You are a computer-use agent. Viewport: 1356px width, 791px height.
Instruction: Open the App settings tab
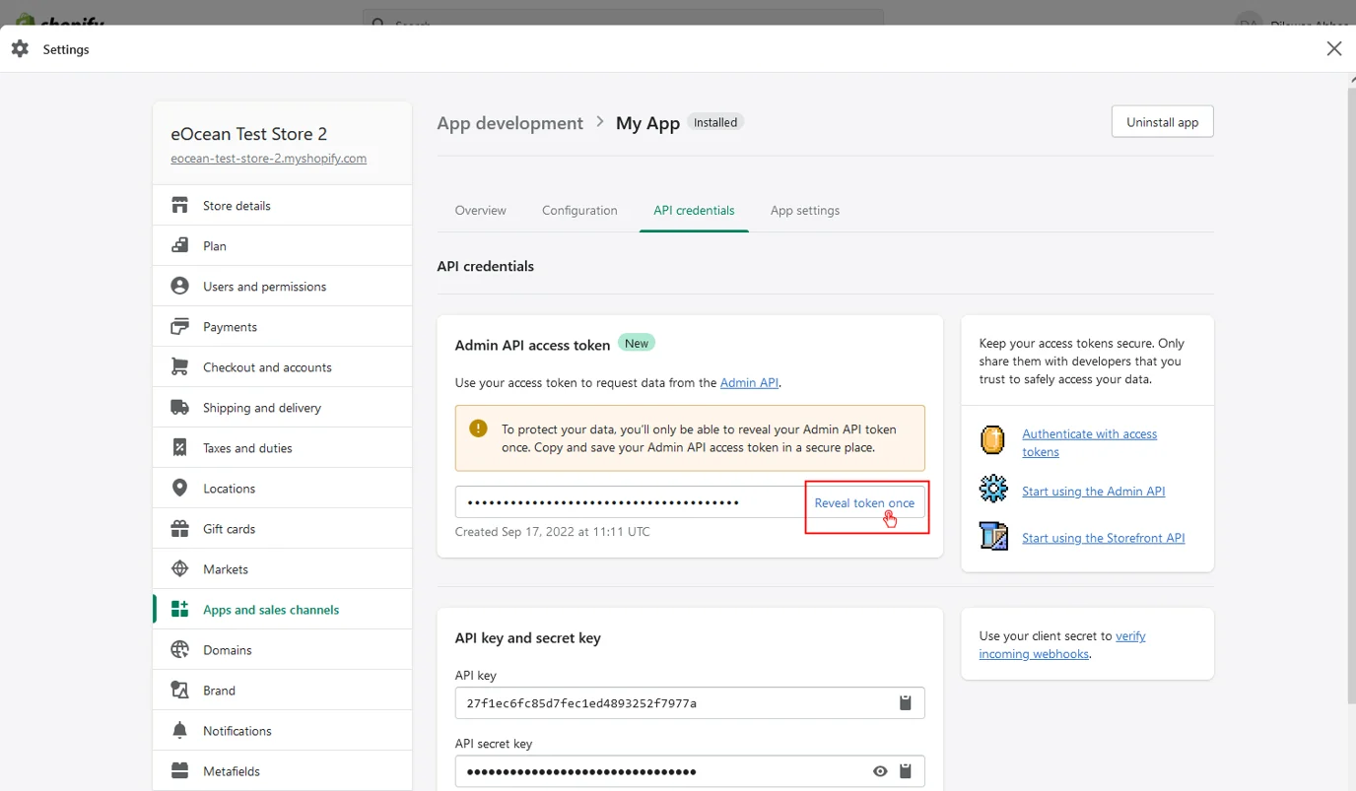tap(804, 211)
